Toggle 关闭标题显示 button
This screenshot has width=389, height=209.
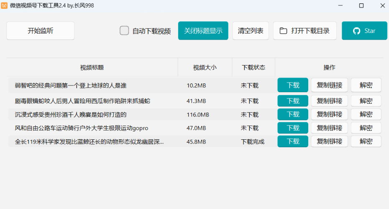click(203, 31)
